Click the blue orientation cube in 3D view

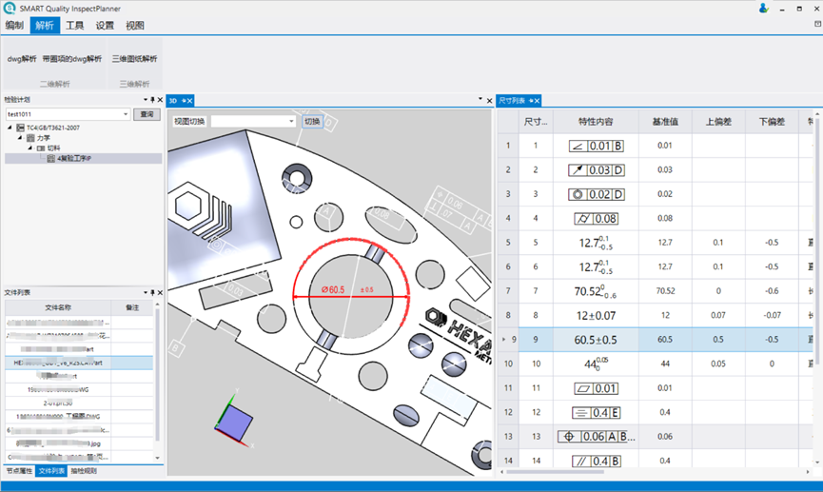pos(235,423)
